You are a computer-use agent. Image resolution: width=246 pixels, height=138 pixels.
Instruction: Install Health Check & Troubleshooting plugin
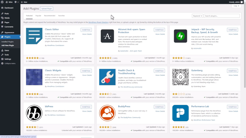[x=159, y=71]
